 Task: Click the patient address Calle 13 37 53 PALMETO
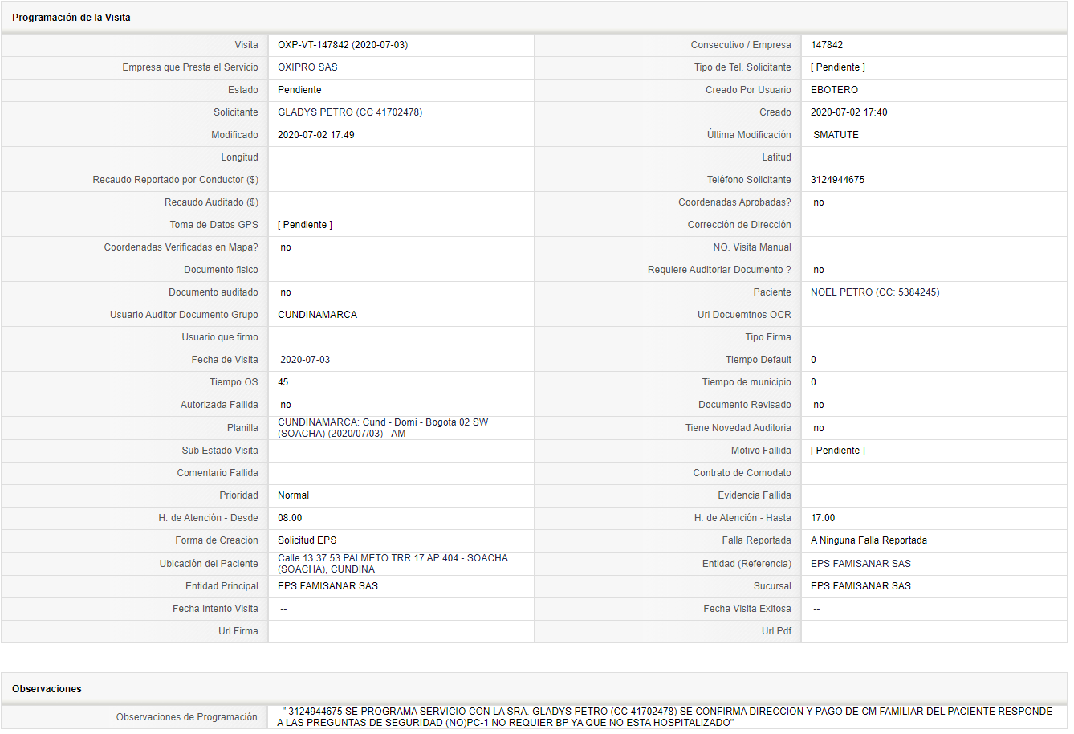click(393, 564)
